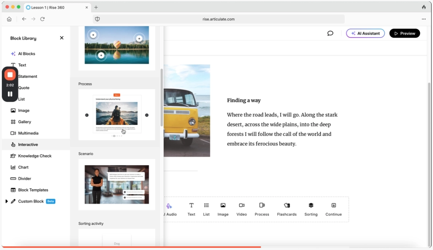
Task: Add a Flashcards block
Action: pyautogui.click(x=287, y=209)
